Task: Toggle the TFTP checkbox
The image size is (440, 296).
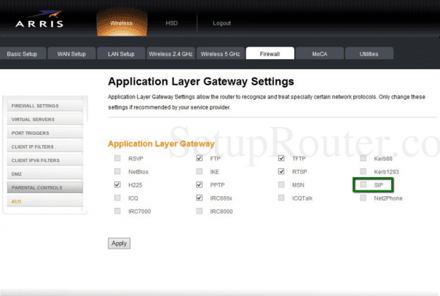Action: (x=281, y=158)
